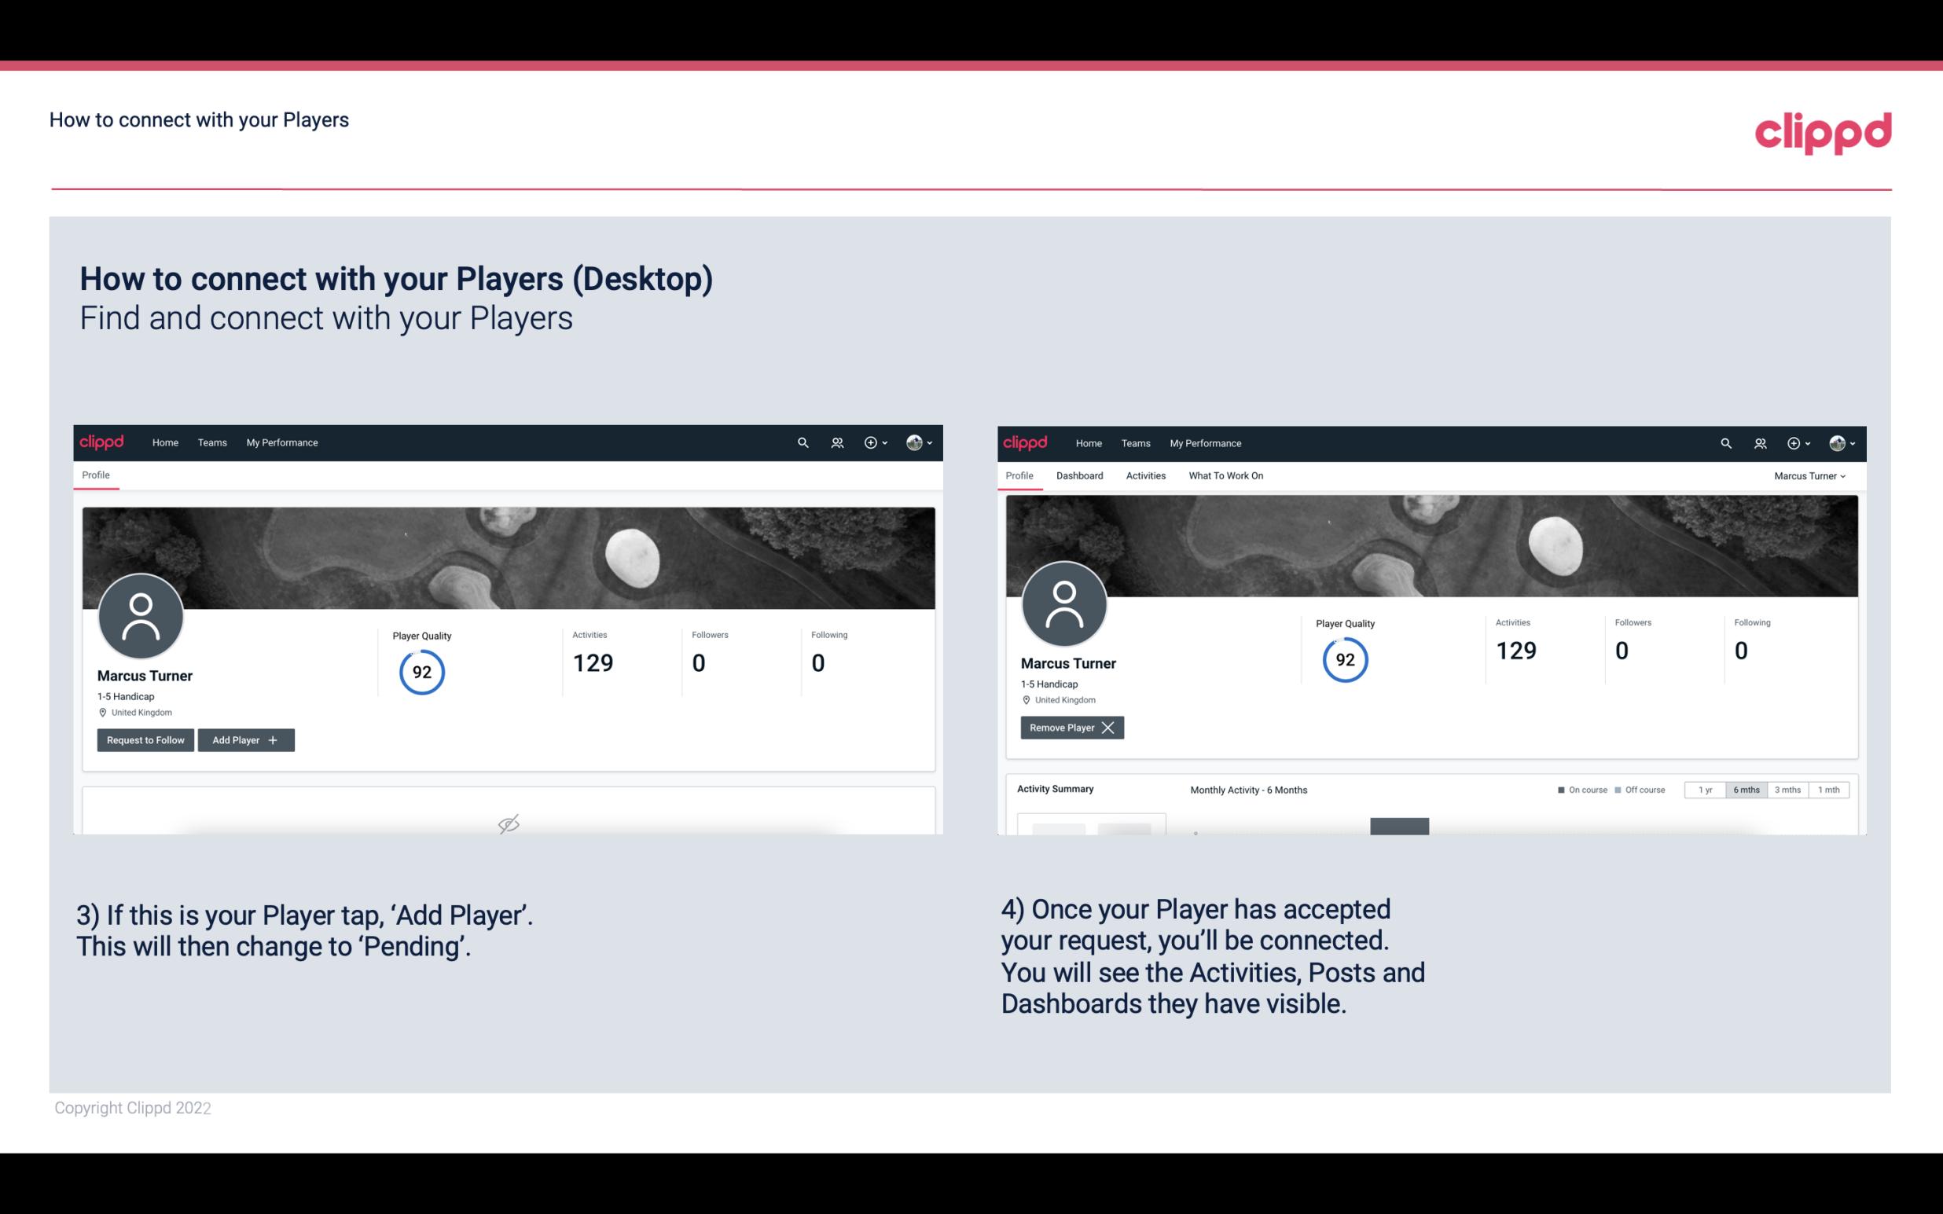
Task: Navigate to the Dashboard tab
Action: click(1080, 474)
